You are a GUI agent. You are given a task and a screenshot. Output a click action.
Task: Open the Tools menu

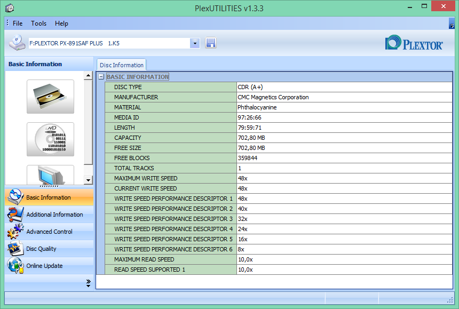[38, 23]
